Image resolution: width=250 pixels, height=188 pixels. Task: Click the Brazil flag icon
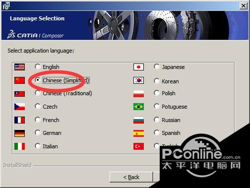click(x=138, y=107)
